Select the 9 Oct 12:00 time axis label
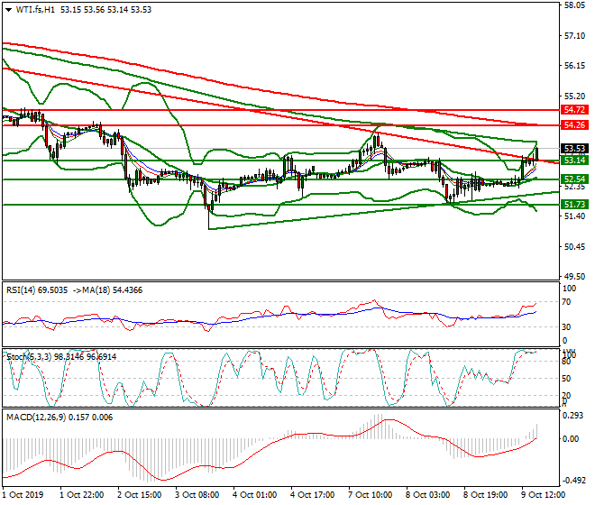This screenshot has height=505, width=595. tap(543, 495)
